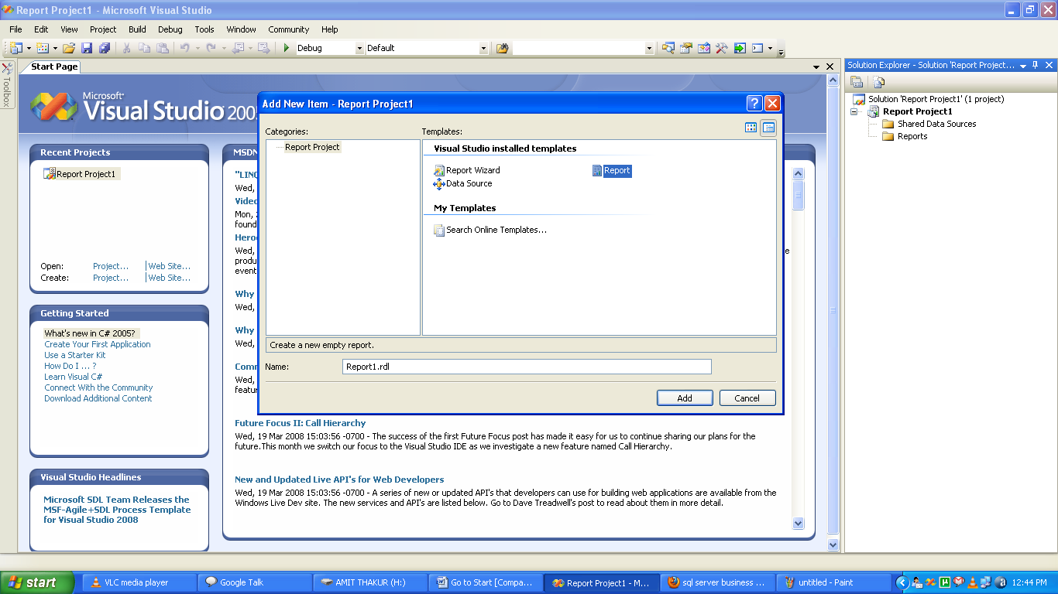Switch to untitled - Paint taskbar button
Viewport: 1058px width, 594px height.
(833, 582)
